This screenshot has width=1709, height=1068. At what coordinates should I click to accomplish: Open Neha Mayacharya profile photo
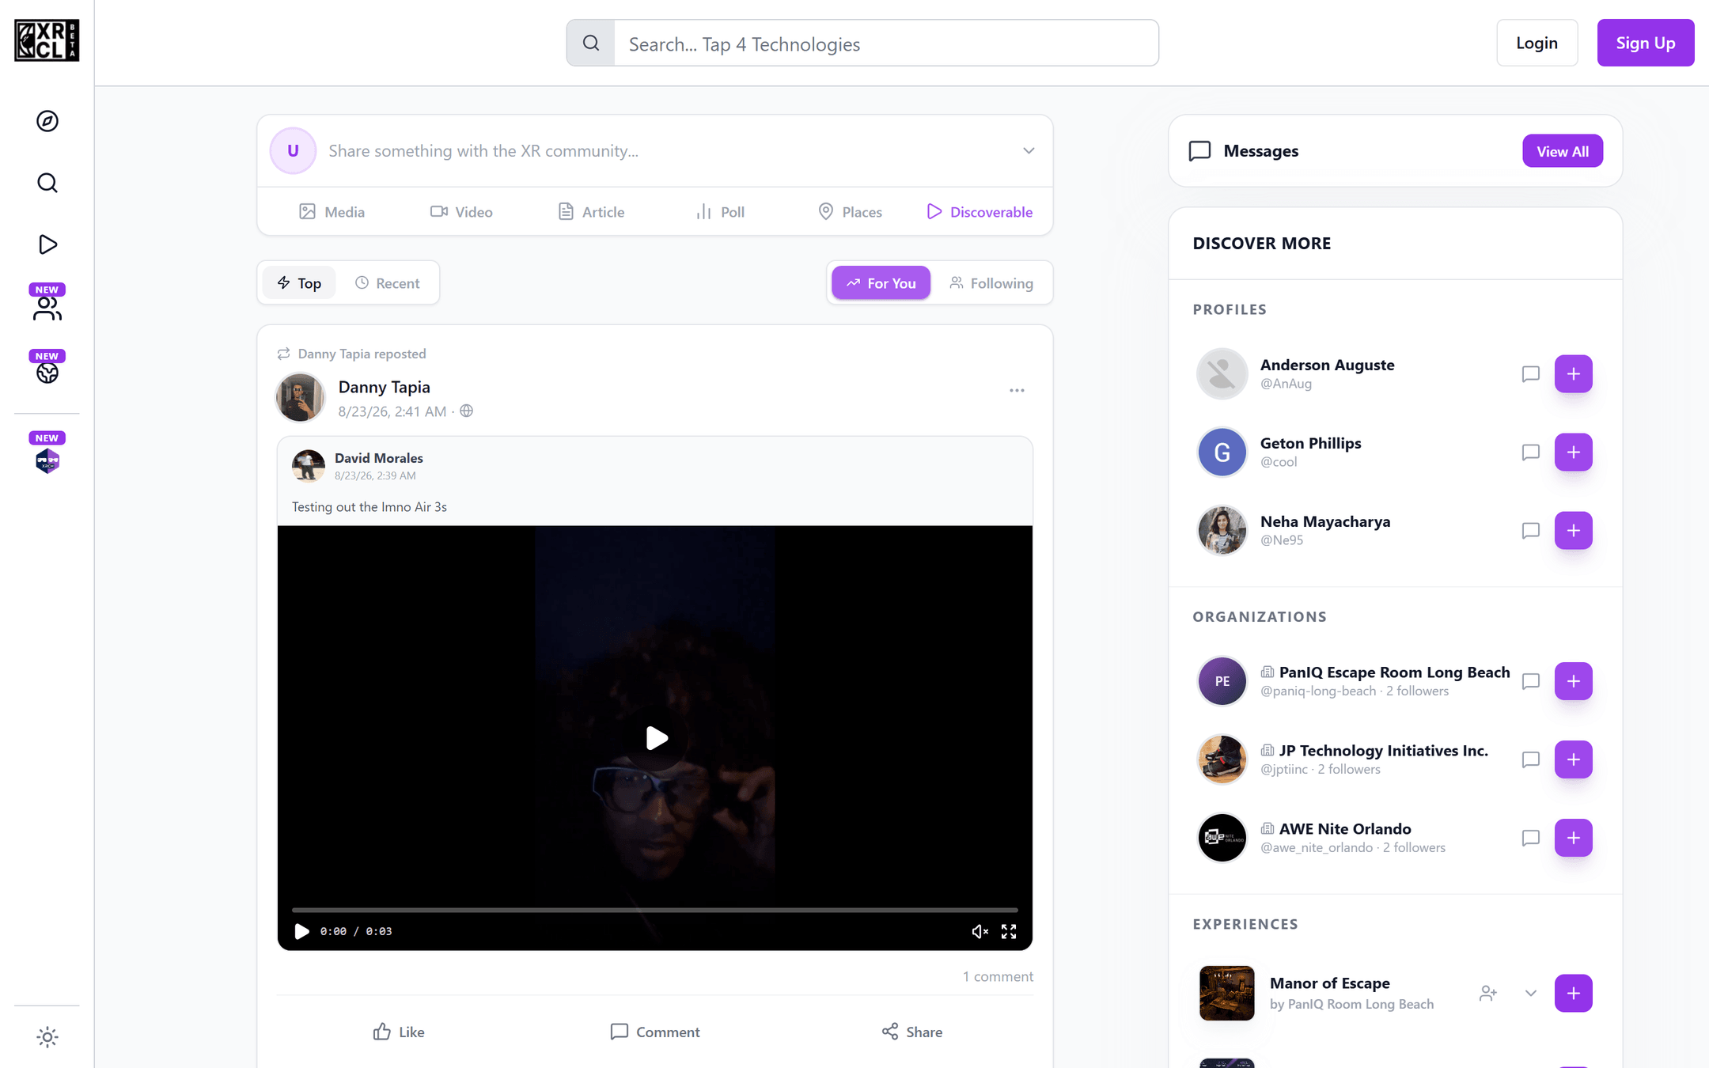[1222, 530]
